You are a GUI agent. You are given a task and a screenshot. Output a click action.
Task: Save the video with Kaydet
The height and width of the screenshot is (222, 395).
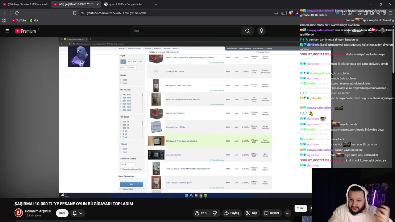click(x=272, y=213)
